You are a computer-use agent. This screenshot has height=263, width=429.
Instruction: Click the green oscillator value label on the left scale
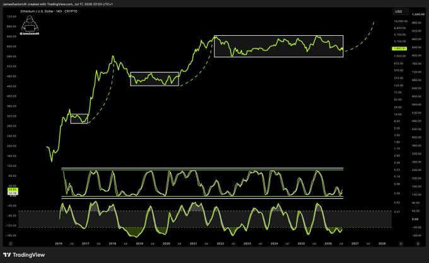[x=13, y=189]
